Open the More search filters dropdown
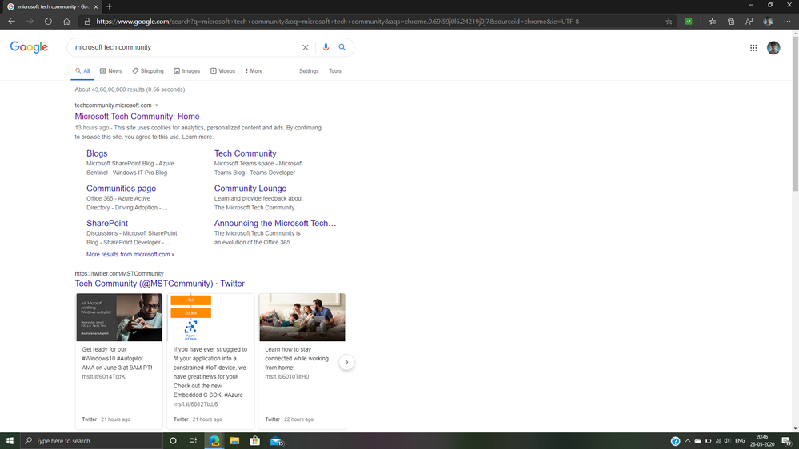The image size is (799, 449). coord(254,71)
